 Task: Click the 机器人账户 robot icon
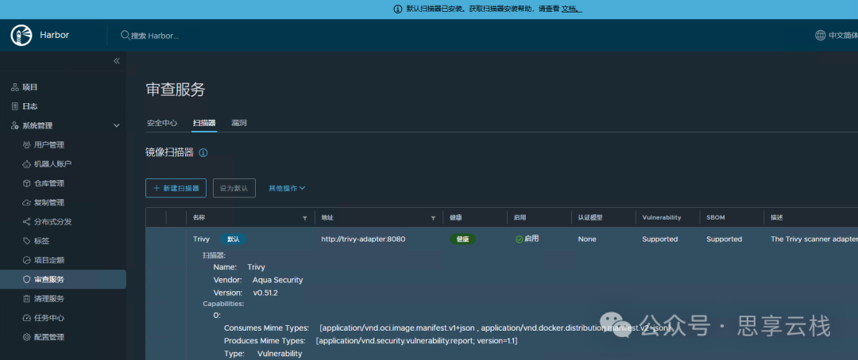coord(27,164)
